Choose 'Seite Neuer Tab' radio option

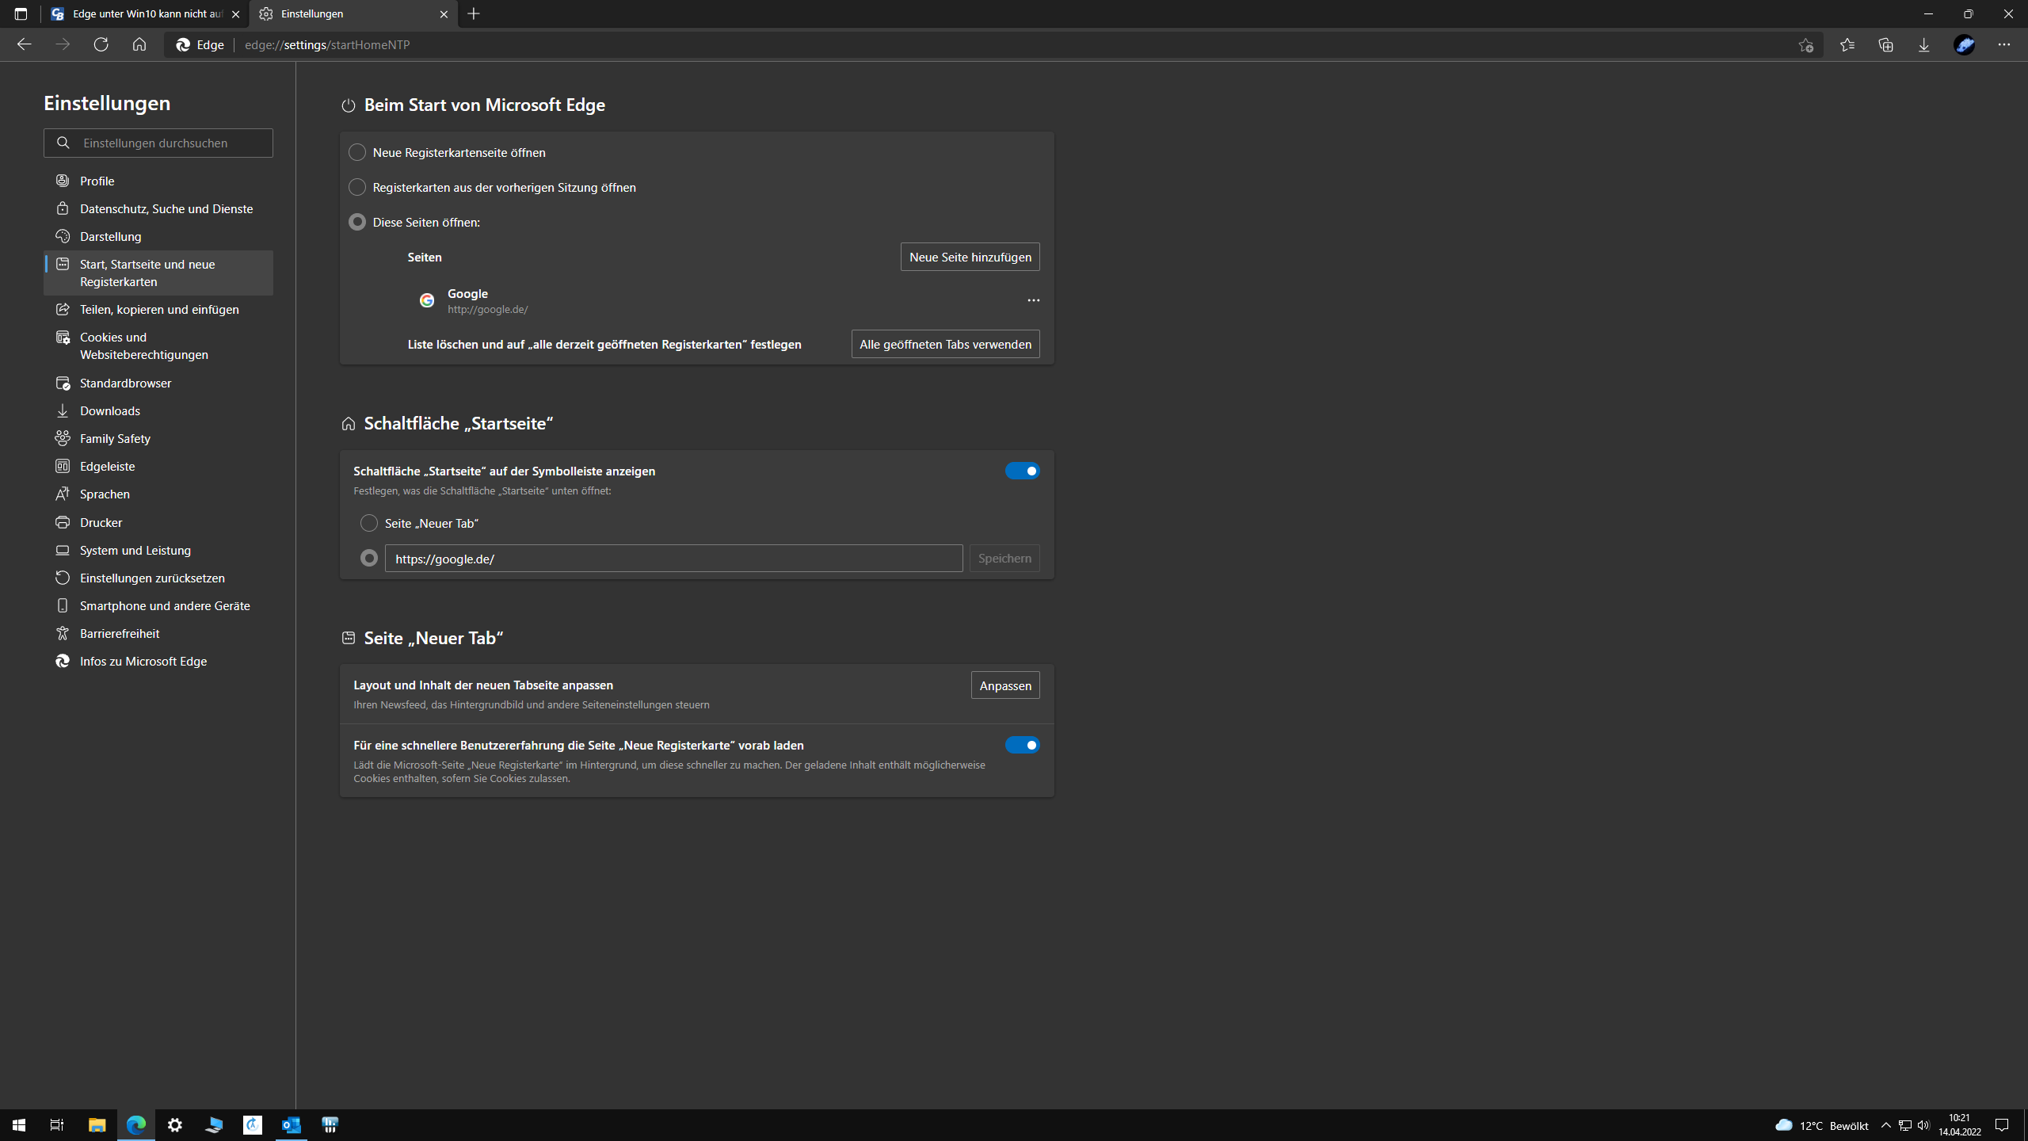368,523
